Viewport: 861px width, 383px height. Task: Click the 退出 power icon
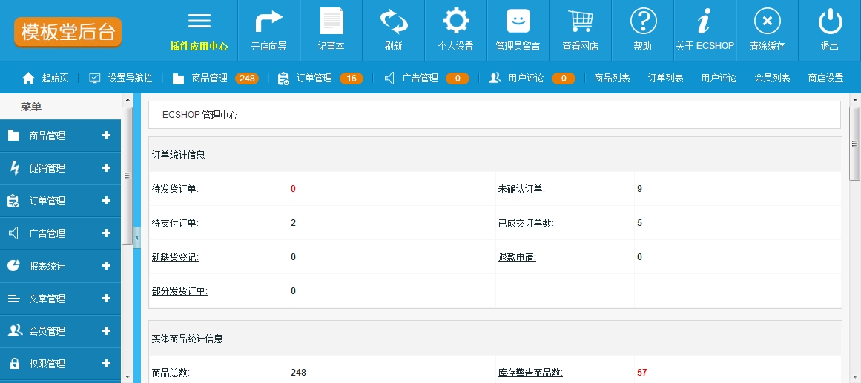point(830,21)
